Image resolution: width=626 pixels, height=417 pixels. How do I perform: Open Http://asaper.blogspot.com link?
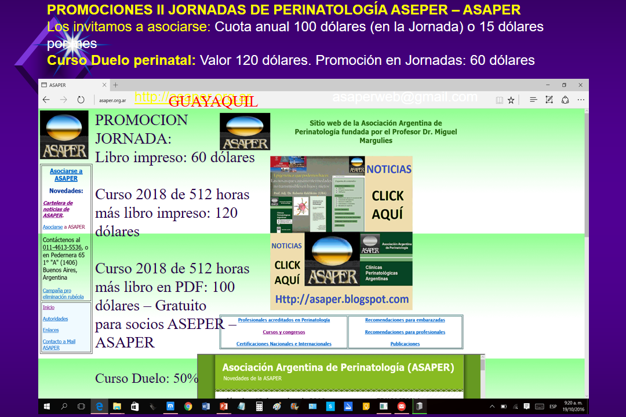pyautogui.click(x=342, y=299)
